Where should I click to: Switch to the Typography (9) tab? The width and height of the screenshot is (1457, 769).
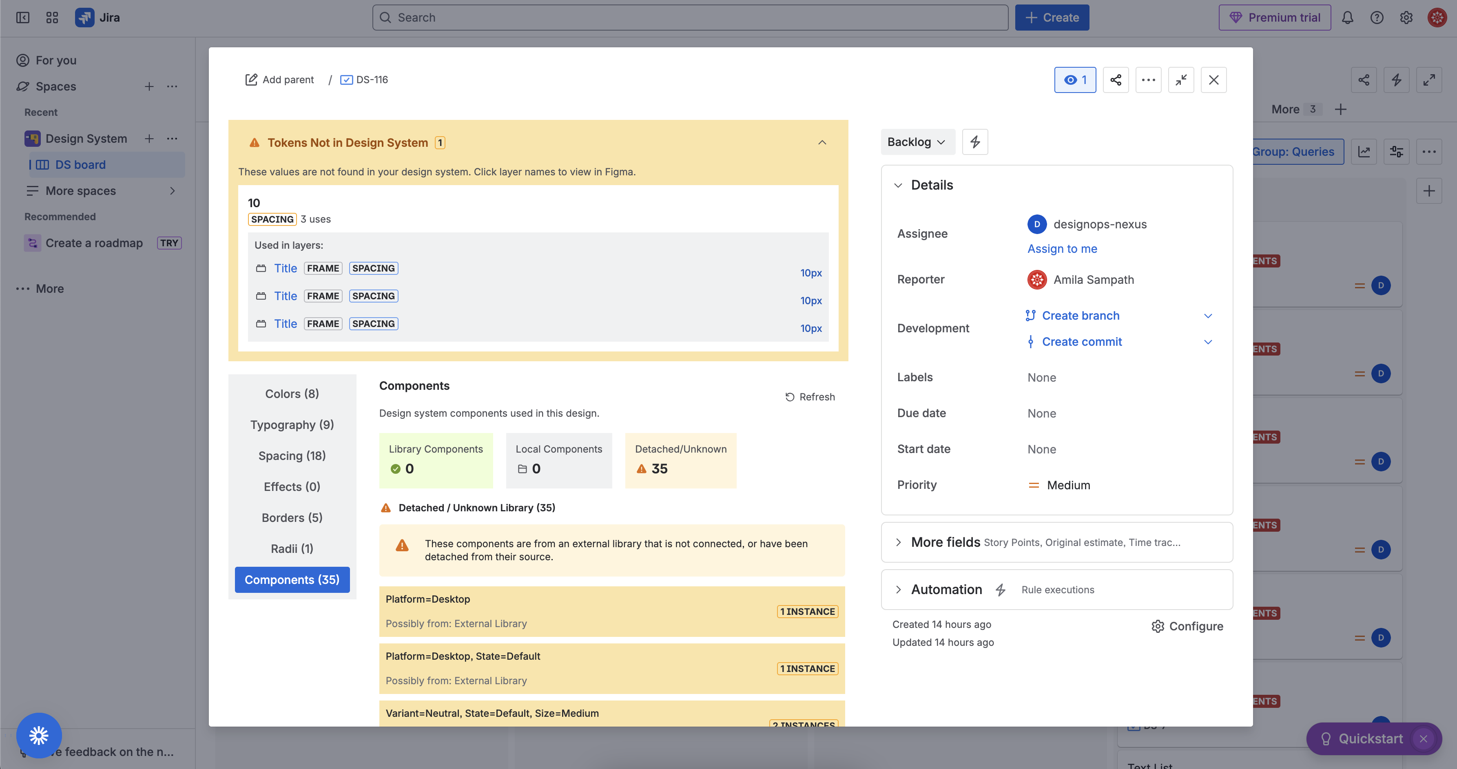[292, 424]
